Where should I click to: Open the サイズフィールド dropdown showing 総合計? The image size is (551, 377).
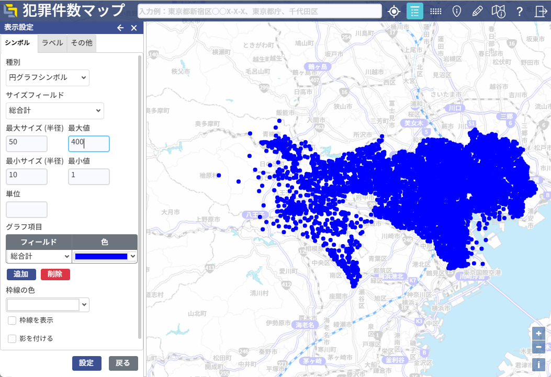(55, 111)
